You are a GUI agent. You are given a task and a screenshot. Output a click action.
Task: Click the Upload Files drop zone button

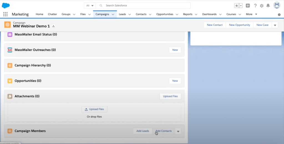click(x=94, y=109)
